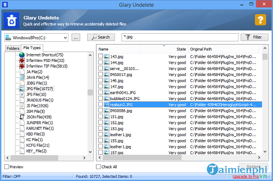The height and width of the screenshot is (181, 273).
Task: Select the KCFG File(21) tree item
Action: (x=38, y=146)
